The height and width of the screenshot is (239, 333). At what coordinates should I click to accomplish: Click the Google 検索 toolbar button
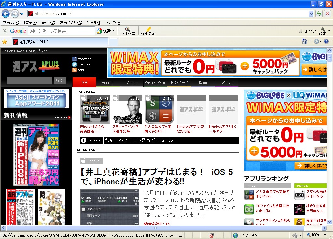(104, 31)
